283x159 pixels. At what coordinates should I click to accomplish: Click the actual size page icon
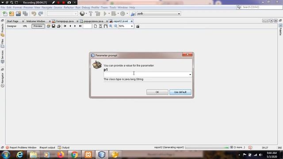(96, 26)
